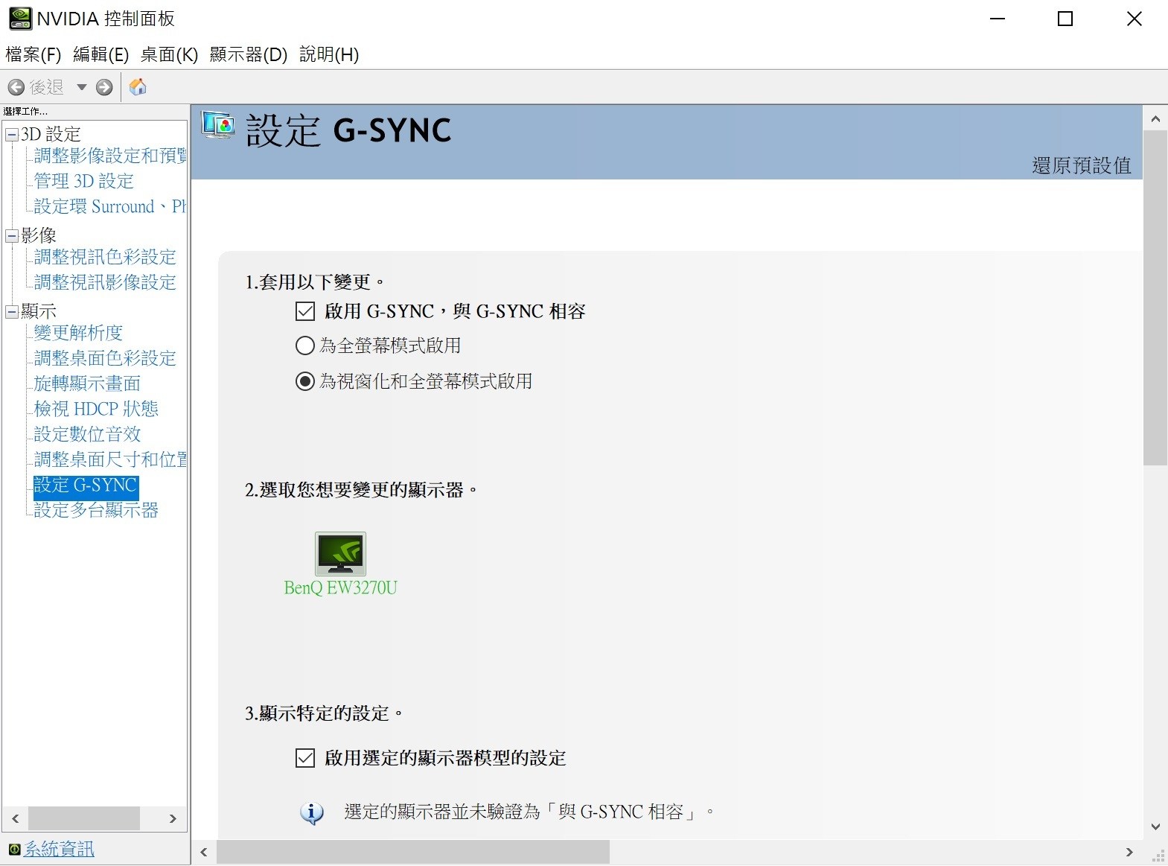1168x866 pixels.
Task: Click main pane scroll down arrow
Action: point(1155,827)
